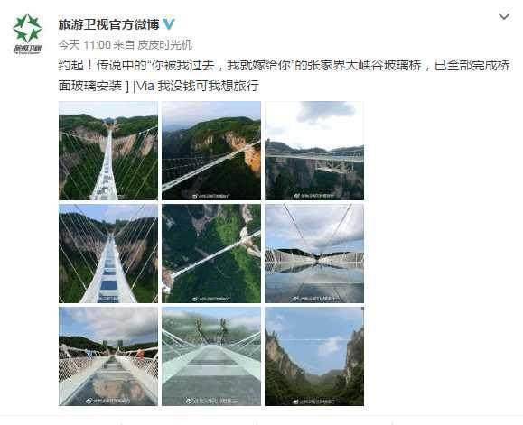Click the 皮皮时光机 source link
The width and height of the screenshot is (523, 425).
pos(164,44)
